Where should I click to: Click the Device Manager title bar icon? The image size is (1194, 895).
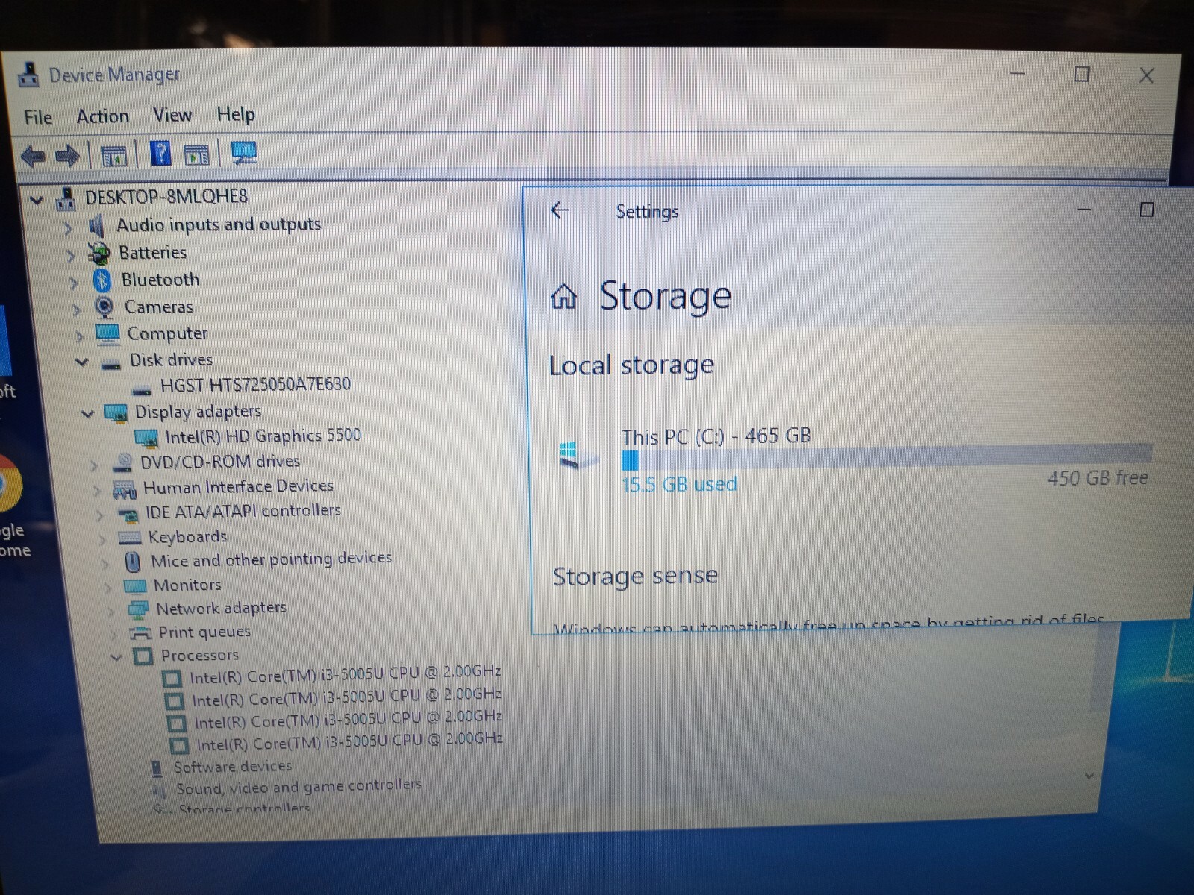pos(28,74)
